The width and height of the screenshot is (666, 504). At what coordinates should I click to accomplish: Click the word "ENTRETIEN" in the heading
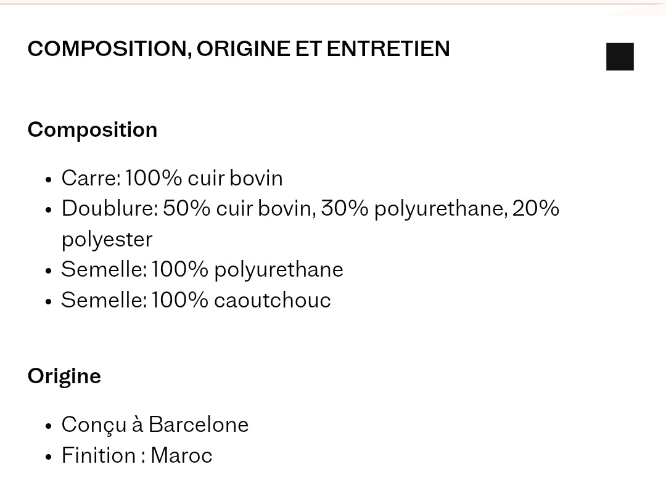coord(388,49)
